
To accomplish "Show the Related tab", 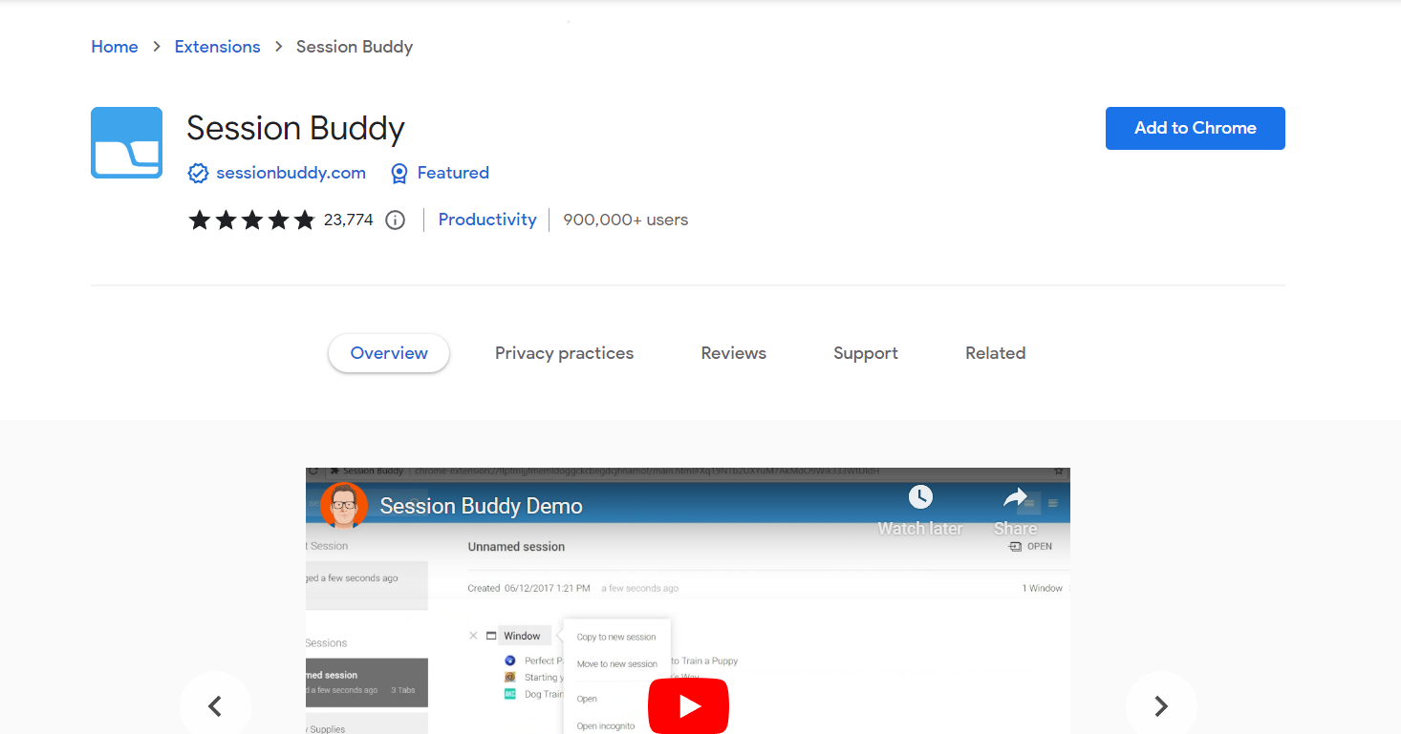I will tap(996, 353).
